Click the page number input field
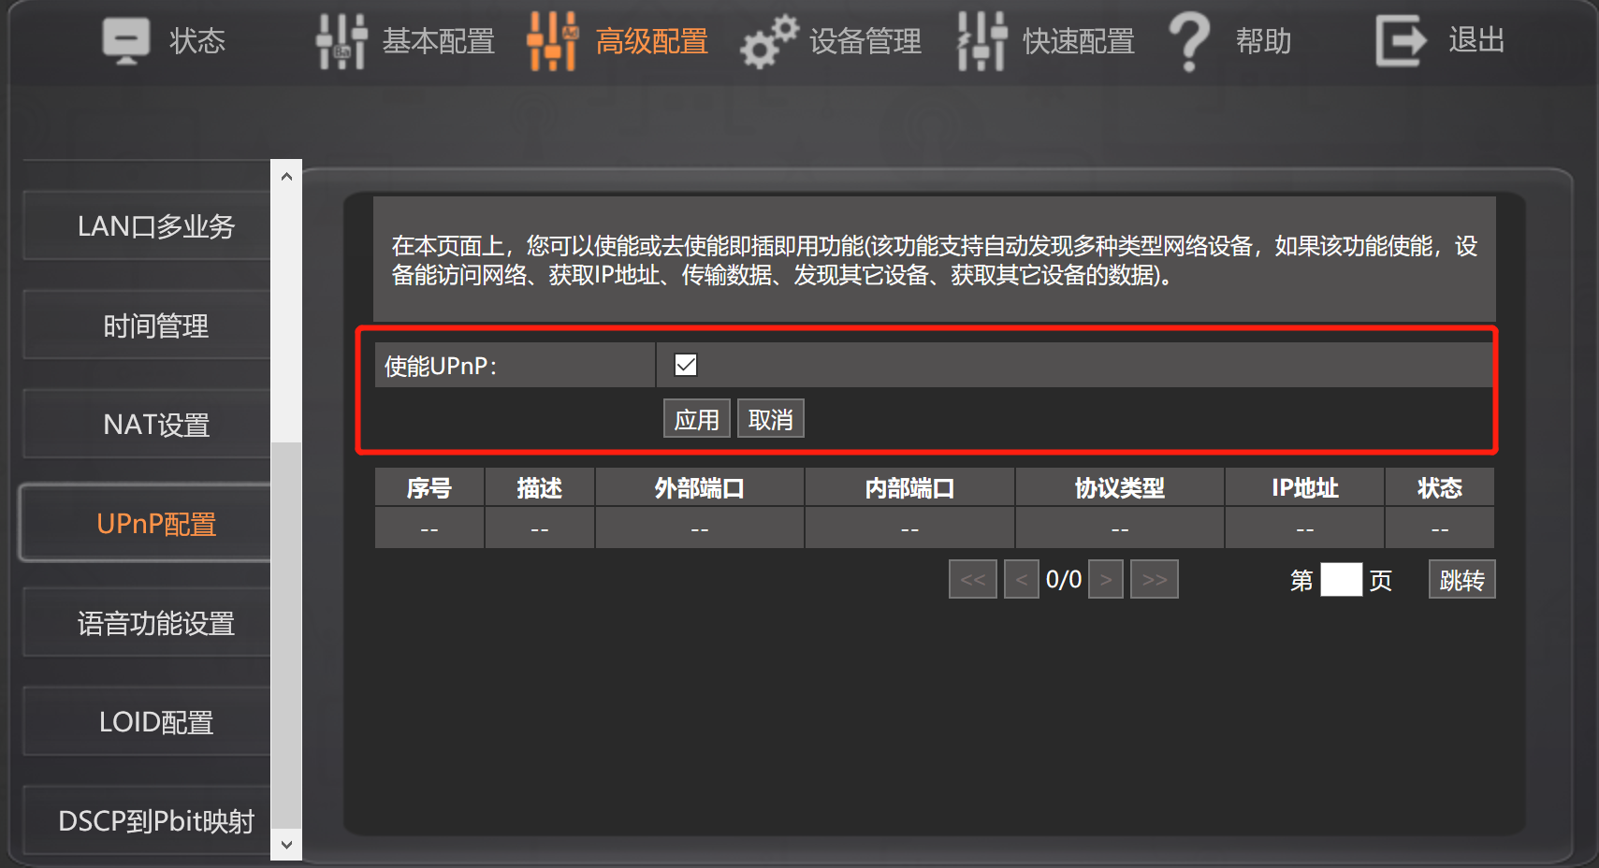The width and height of the screenshot is (1599, 868). 1341,580
